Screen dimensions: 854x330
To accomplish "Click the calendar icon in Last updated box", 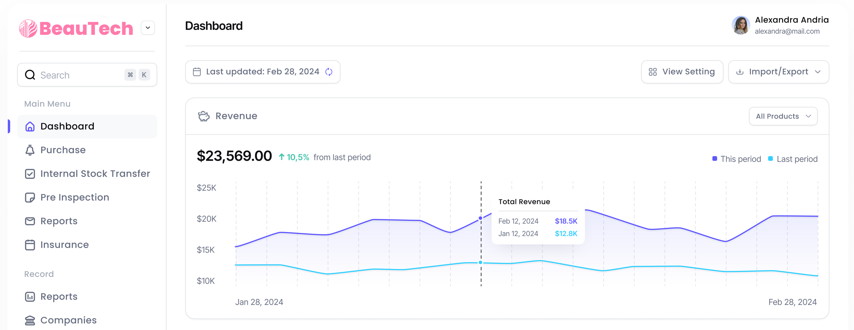I will [x=197, y=72].
